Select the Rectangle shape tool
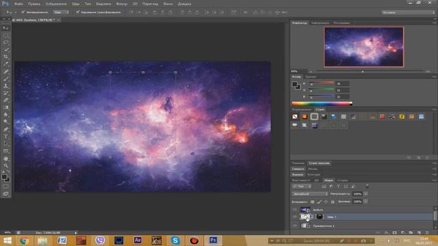Viewport: 438px width, 246px height. (6, 151)
